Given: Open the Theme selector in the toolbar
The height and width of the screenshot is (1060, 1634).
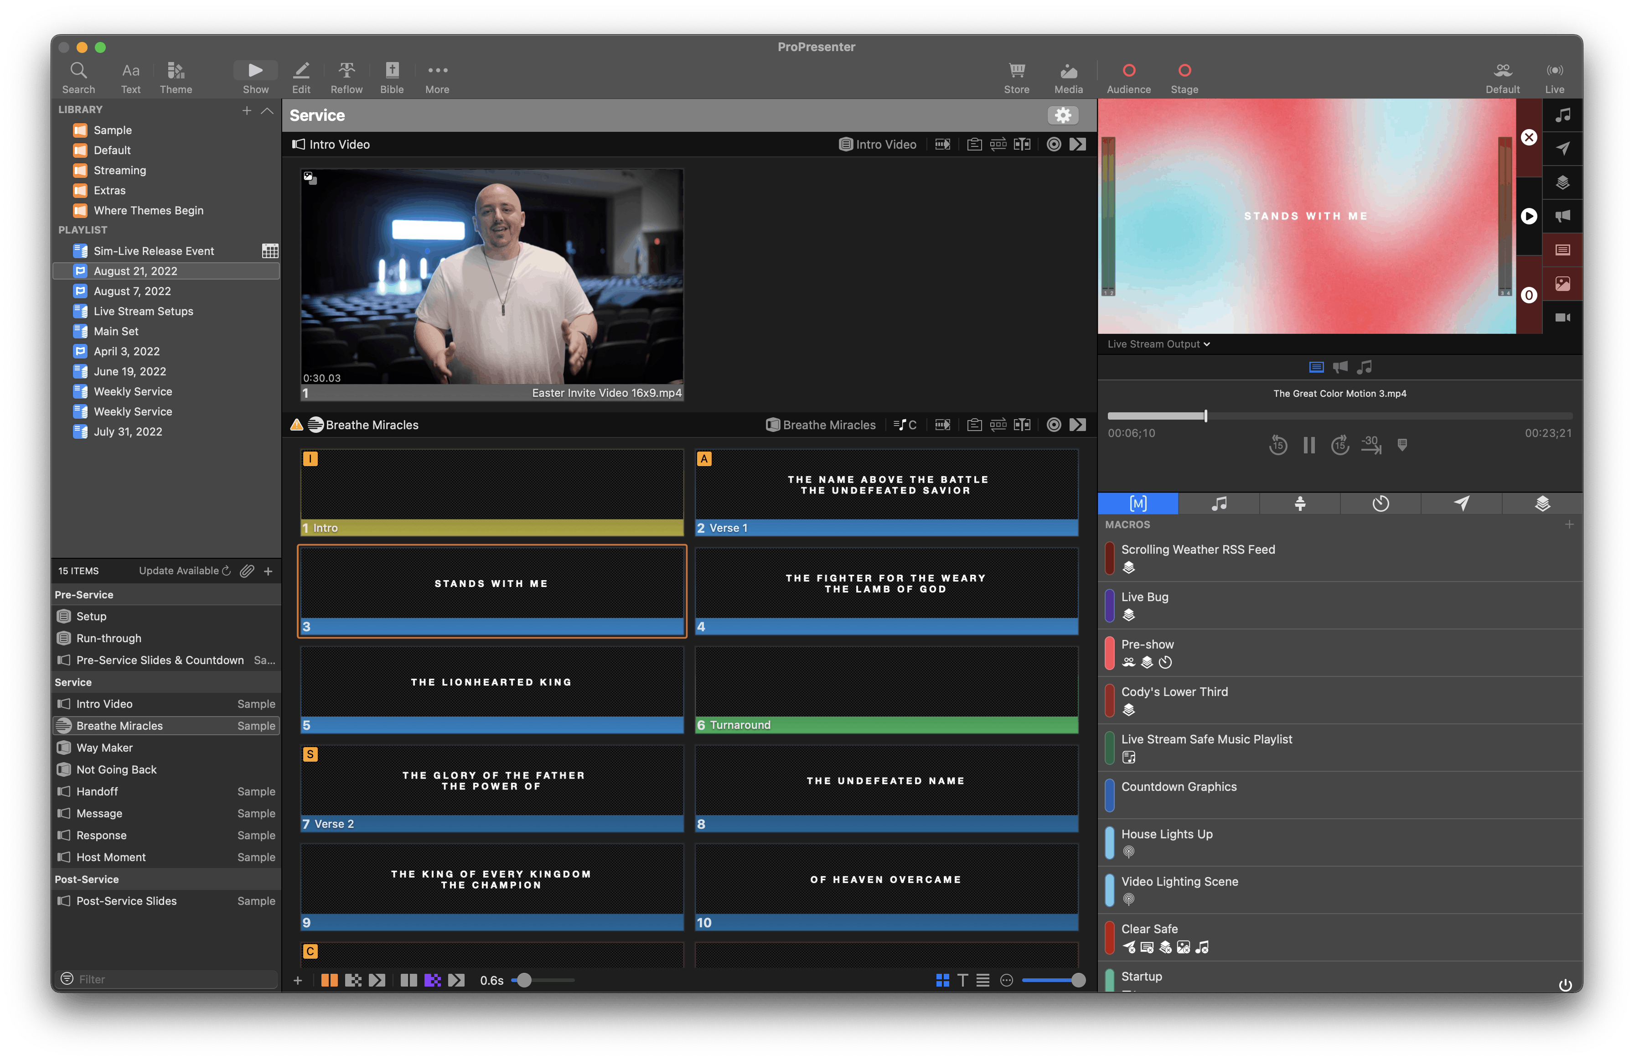Looking at the screenshot, I should (176, 76).
